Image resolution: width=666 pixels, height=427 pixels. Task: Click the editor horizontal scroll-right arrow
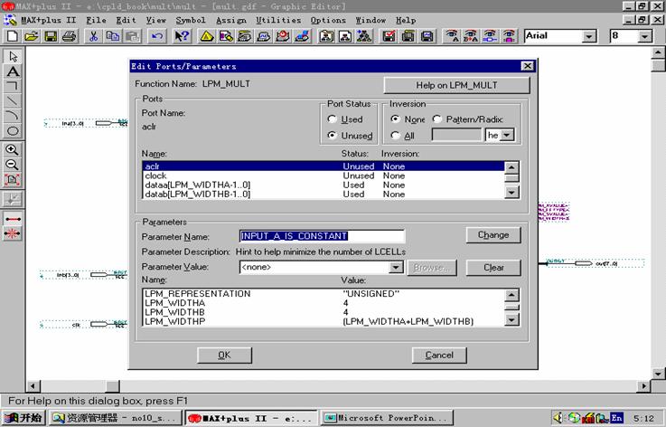[644, 386]
